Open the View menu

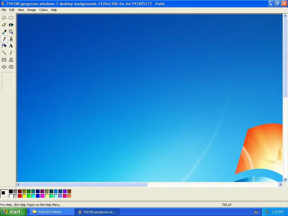coord(21,10)
